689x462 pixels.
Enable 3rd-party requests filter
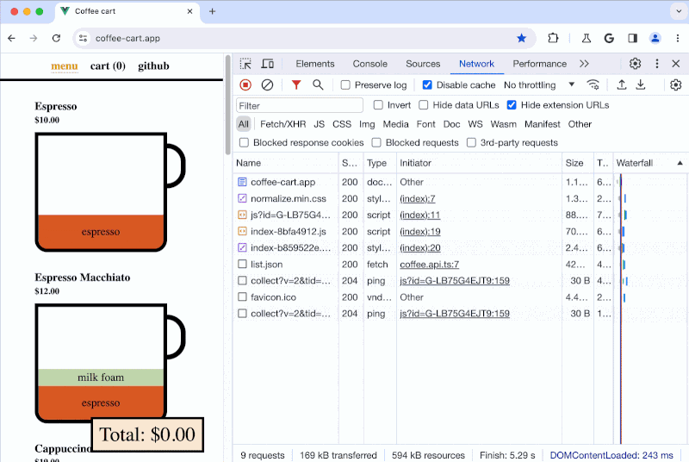tap(471, 142)
